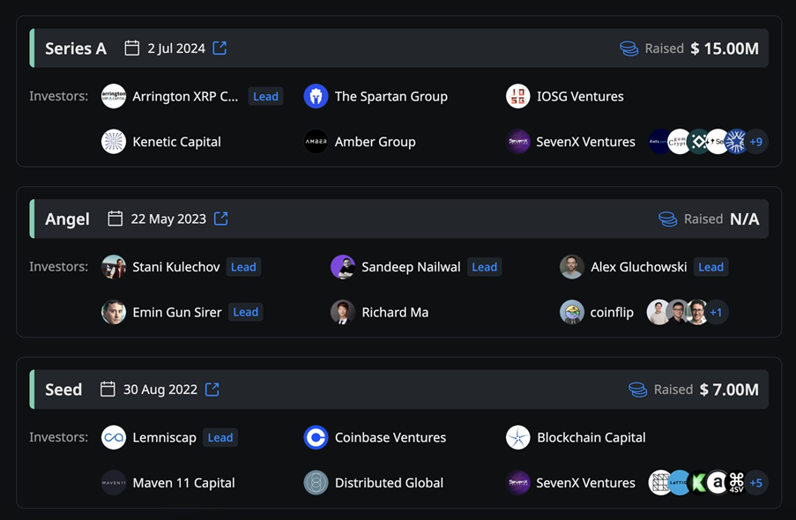Click the Arrington XRP Capital logo
The height and width of the screenshot is (520, 796).
click(x=114, y=96)
